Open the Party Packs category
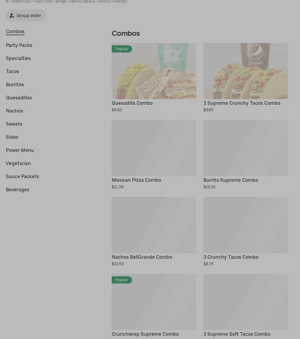The width and height of the screenshot is (300, 339). tap(19, 45)
